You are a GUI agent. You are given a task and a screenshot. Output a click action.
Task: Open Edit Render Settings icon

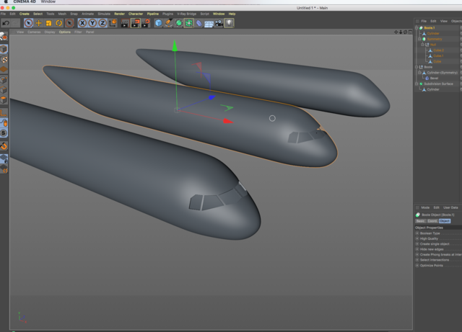pos(146,23)
